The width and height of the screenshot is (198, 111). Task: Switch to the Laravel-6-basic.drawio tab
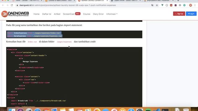[60, 1]
